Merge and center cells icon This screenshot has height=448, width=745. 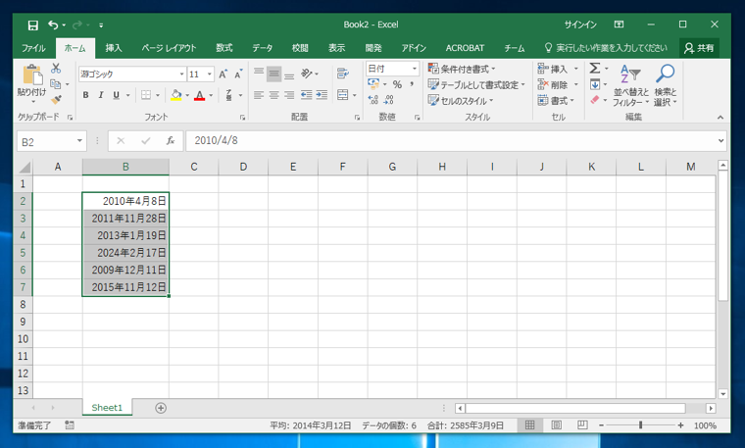point(342,95)
